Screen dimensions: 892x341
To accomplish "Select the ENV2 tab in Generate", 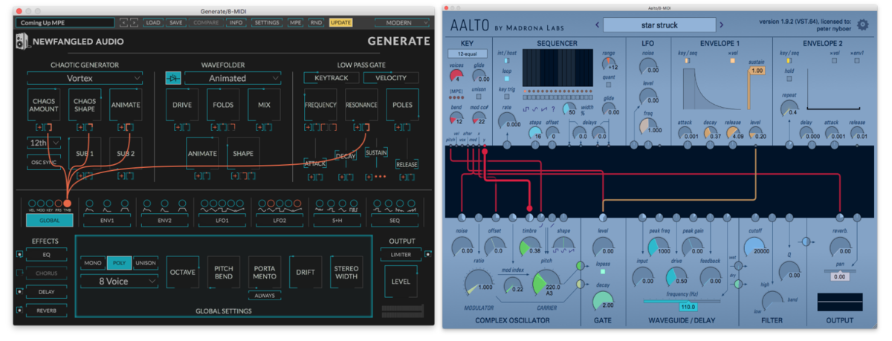I will click(x=164, y=220).
